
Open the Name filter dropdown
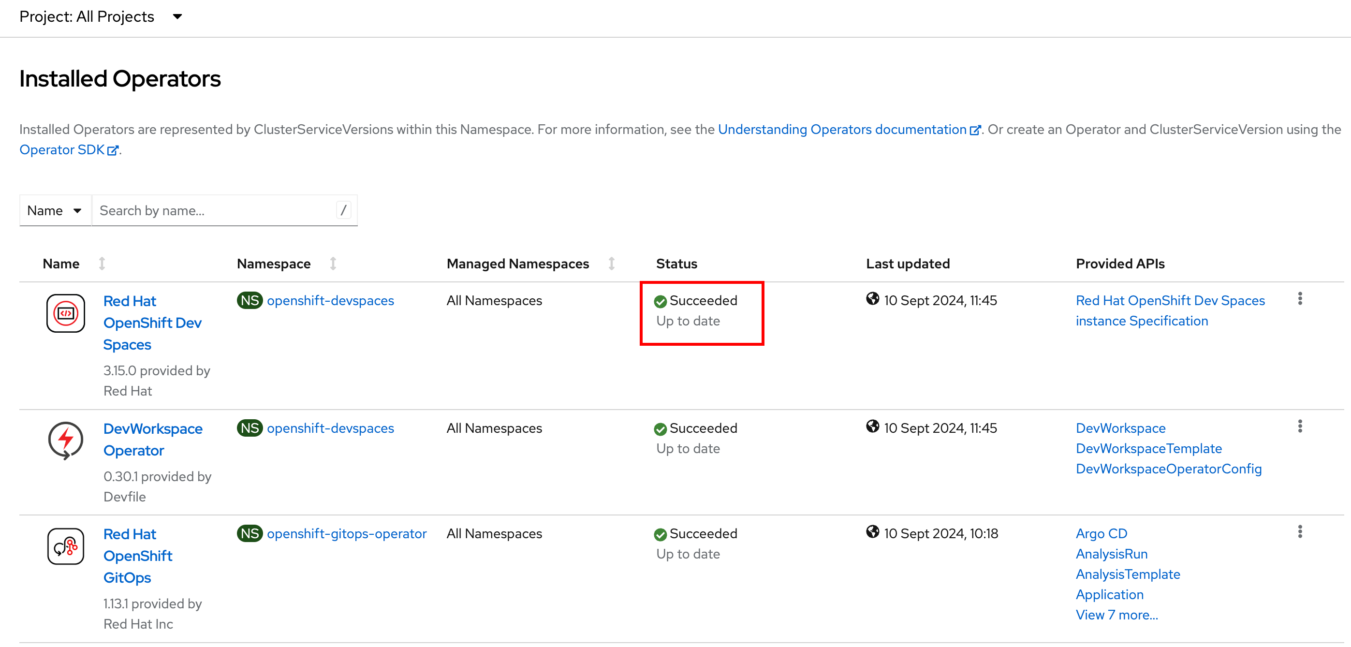coord(55,211)
